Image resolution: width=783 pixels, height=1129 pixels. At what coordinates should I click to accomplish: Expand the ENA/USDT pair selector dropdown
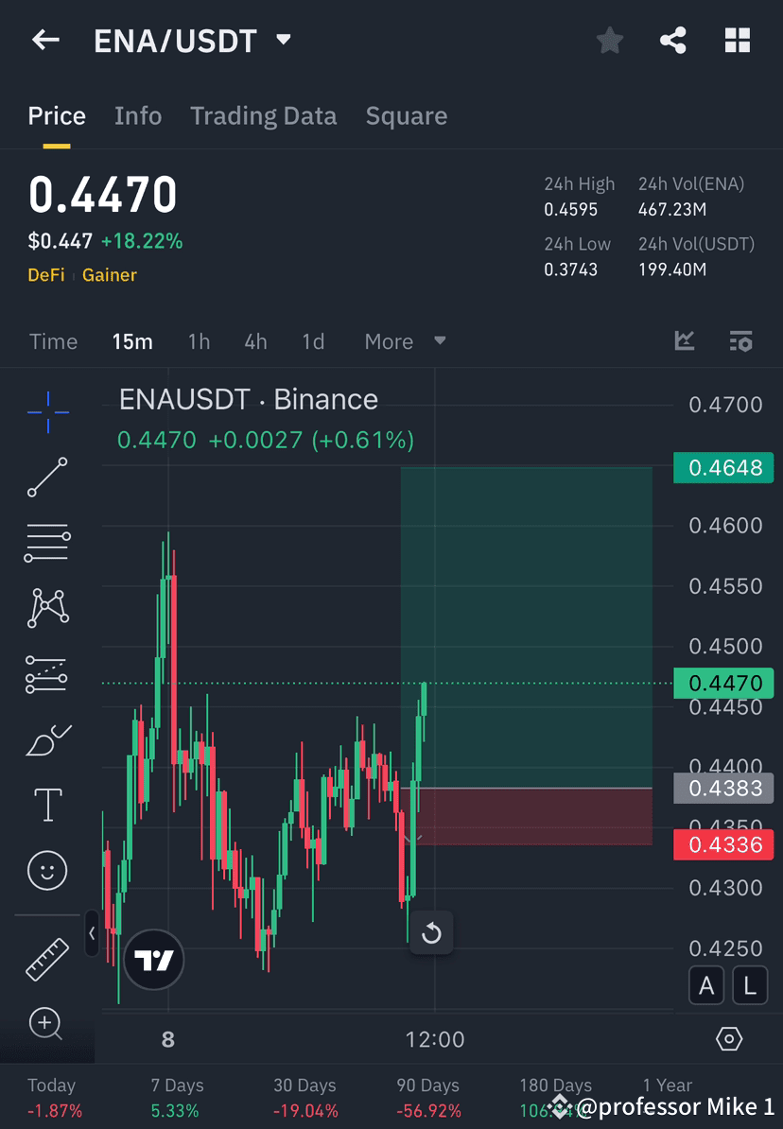[282, 40]
